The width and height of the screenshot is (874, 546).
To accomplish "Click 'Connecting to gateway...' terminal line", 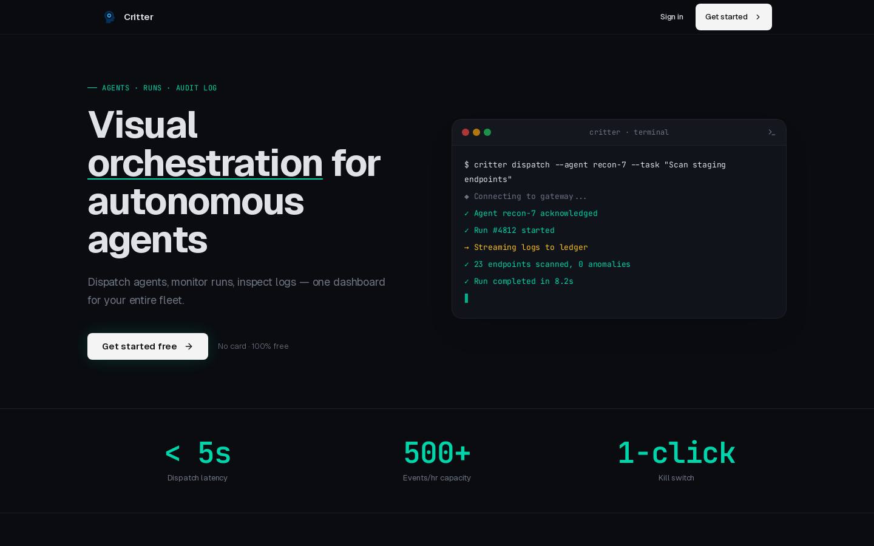I will [526, 197].
